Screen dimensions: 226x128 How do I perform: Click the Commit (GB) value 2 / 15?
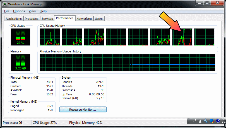(x=100, y=98)
